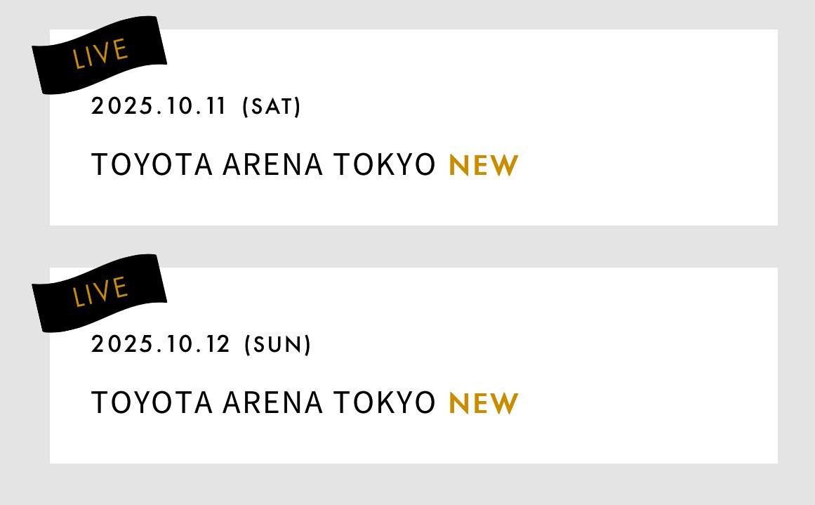Click the word ARENA in the Sunday venue
This screenshot has width=815, height=505.
273,402
